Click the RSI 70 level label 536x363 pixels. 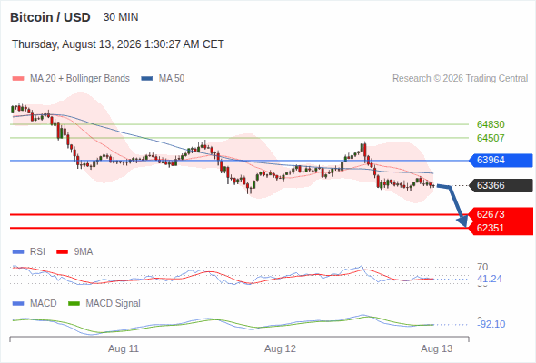pyautogui.click(x=482, y=267)
